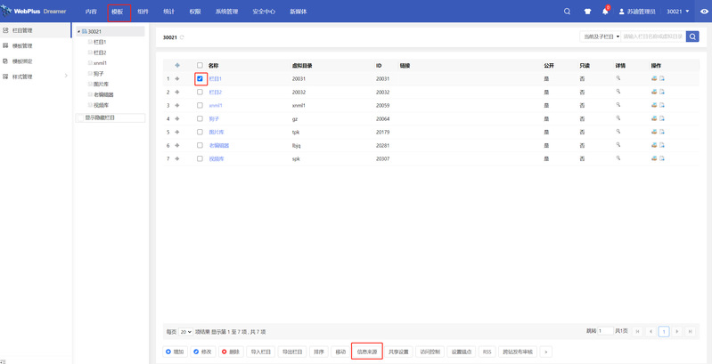Click the column search input field
Image resolution: width=712 pixels, height=364 pixels.
click(x=653, y=36)
